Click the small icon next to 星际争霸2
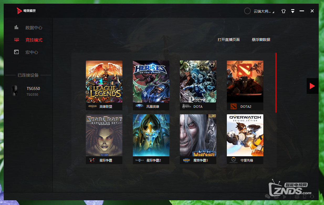The image size is (324, 205). point(139,160)
